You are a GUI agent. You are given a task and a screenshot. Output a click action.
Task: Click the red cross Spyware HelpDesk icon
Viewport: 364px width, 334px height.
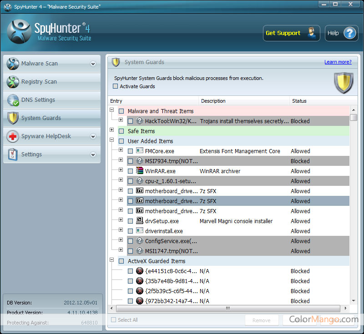pyautogui.click(x=13, y=136)
